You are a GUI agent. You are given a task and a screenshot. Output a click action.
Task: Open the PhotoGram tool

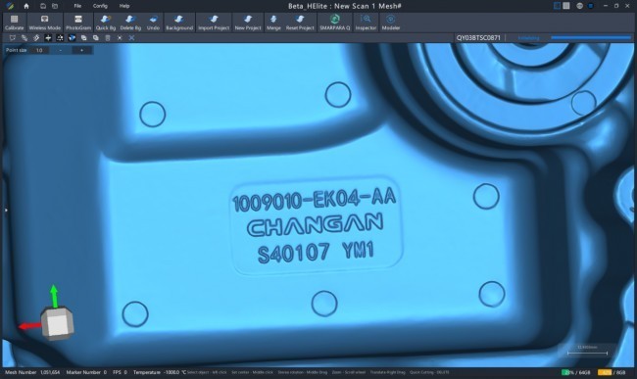(78, 23)
